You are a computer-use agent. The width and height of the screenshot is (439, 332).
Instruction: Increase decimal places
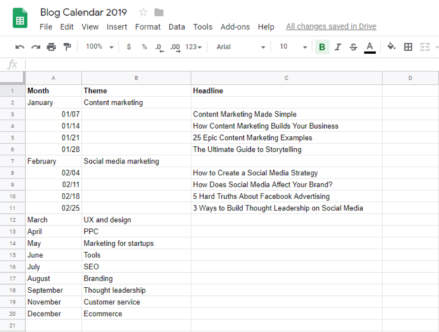coord(175,47)
